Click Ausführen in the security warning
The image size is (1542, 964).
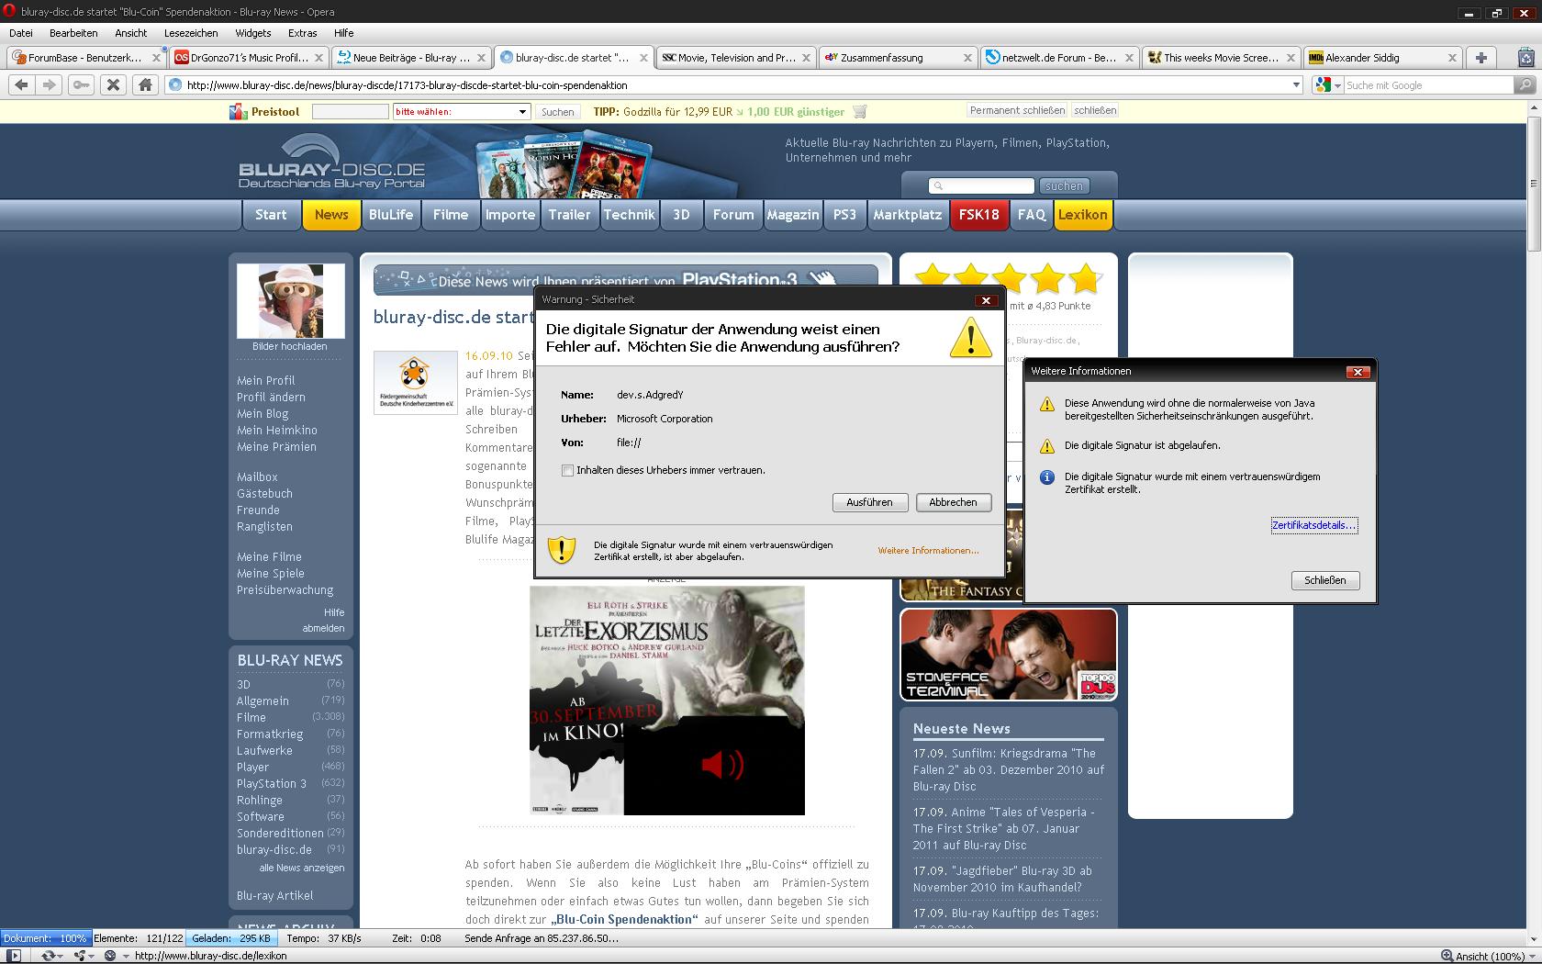(869, 502)
